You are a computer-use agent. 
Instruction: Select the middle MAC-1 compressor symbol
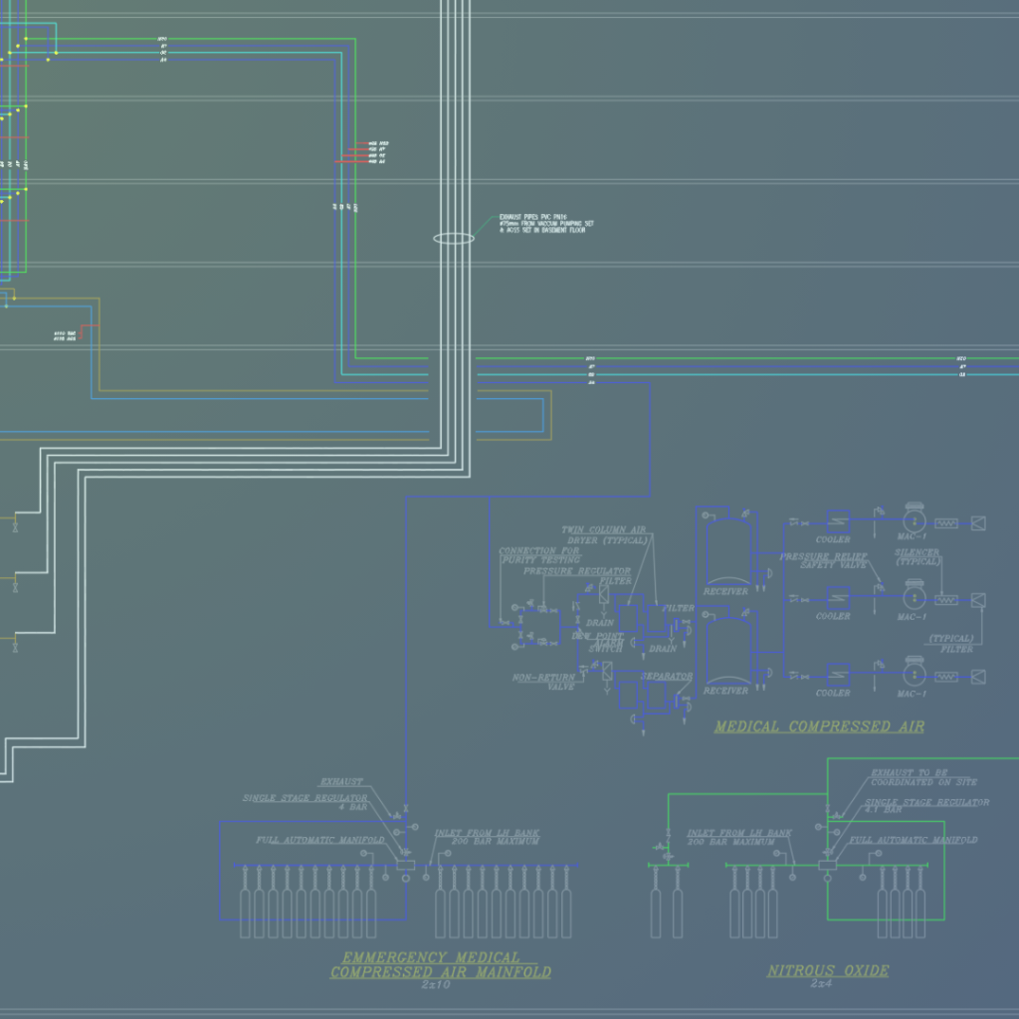[913, 598]
